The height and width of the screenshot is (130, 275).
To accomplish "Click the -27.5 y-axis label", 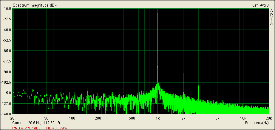I will coord(7,19).
